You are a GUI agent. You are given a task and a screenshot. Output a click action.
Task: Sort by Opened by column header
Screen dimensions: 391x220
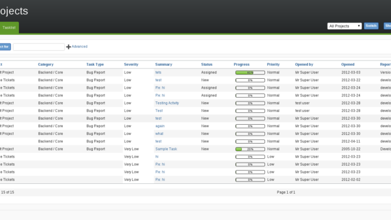[x=304, y=64]
